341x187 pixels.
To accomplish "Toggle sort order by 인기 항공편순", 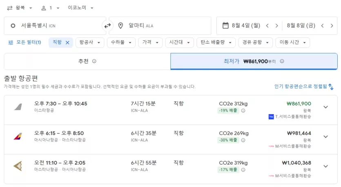I will tap(331, 86).
